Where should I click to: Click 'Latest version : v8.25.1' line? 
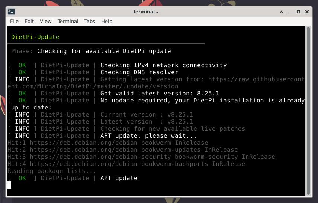tap(147, 122)
